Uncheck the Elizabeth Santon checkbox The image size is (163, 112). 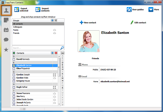[14, 66]
